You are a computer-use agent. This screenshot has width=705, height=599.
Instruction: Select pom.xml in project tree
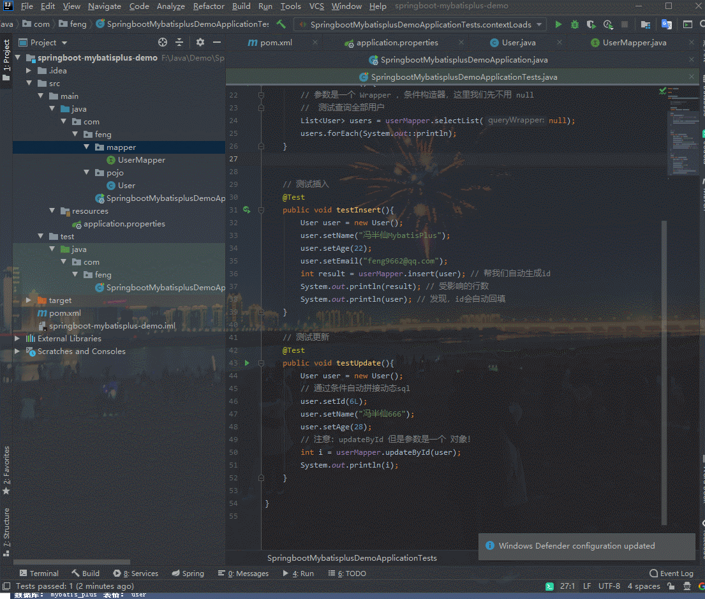pyautogui.click(x=64, y=313)
